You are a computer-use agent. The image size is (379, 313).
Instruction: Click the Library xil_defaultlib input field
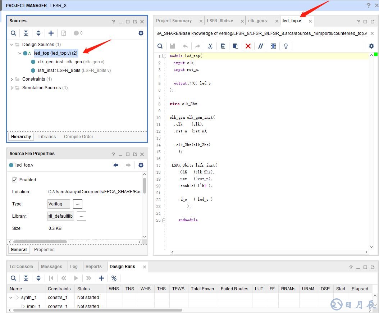click(x=61, y=216)
